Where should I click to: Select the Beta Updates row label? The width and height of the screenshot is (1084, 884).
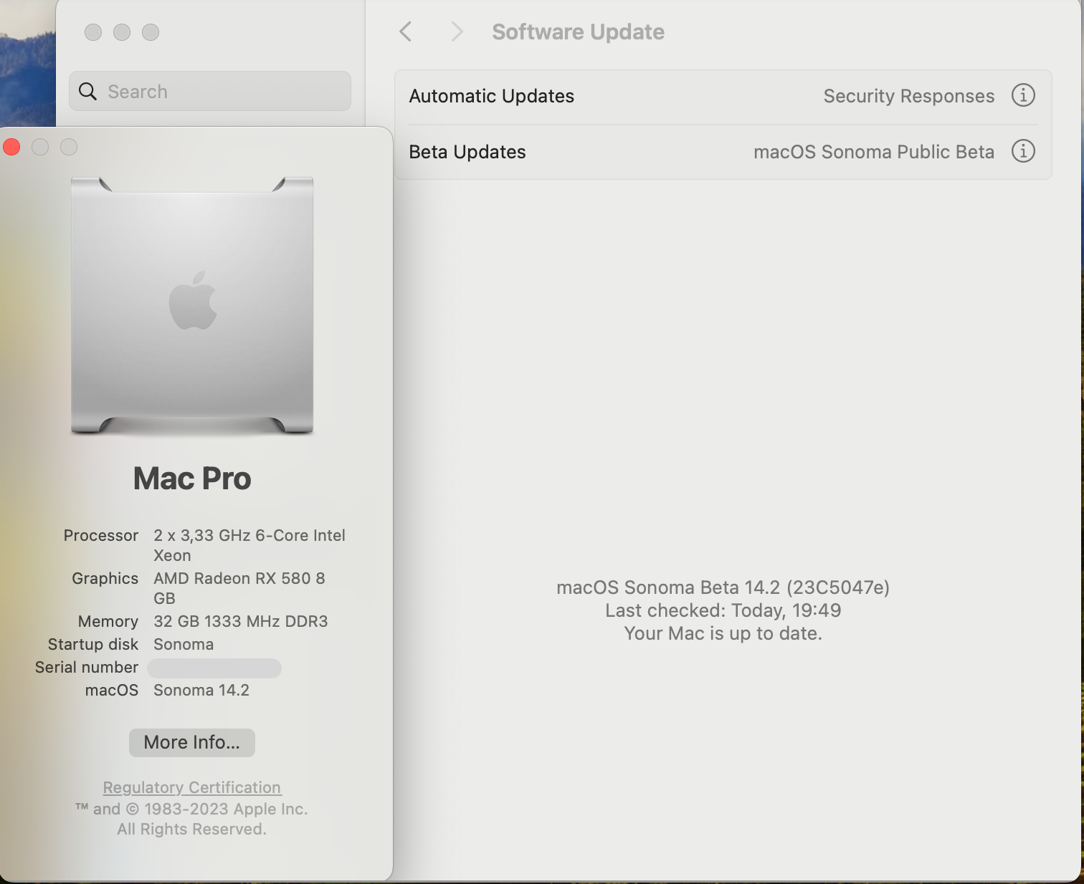click(467, 152)
